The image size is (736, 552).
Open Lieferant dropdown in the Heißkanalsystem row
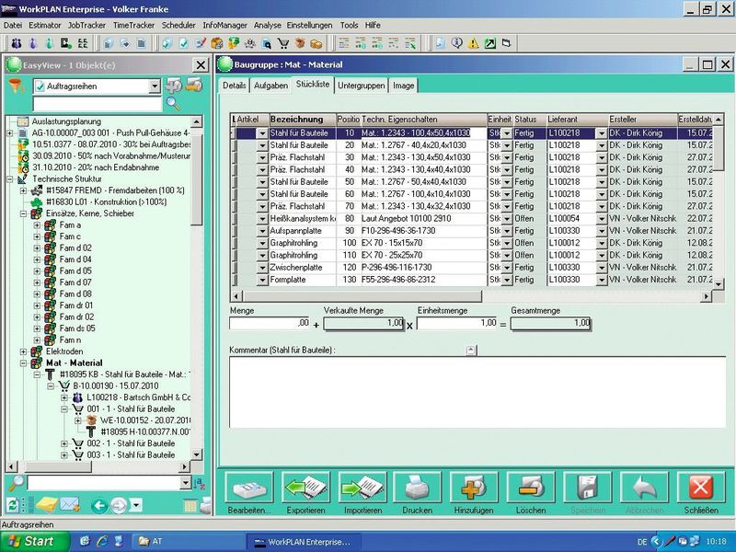[602, 219]
